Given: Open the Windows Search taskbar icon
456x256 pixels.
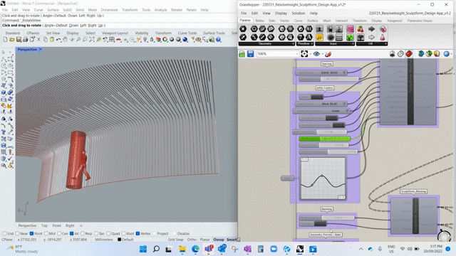Looking at the screenshot, I should tap(156, 249).
